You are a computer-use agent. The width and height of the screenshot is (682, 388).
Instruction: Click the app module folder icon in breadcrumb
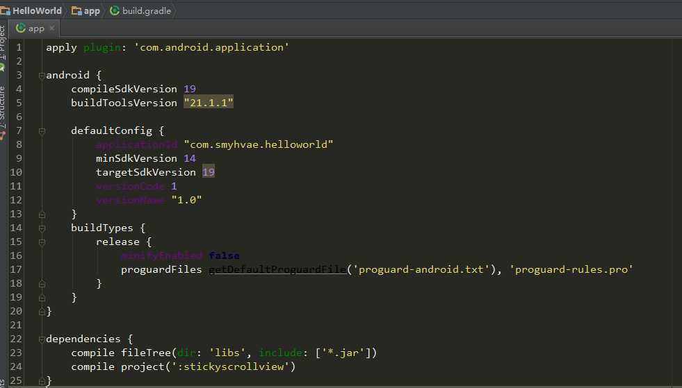tap(76, 10)
